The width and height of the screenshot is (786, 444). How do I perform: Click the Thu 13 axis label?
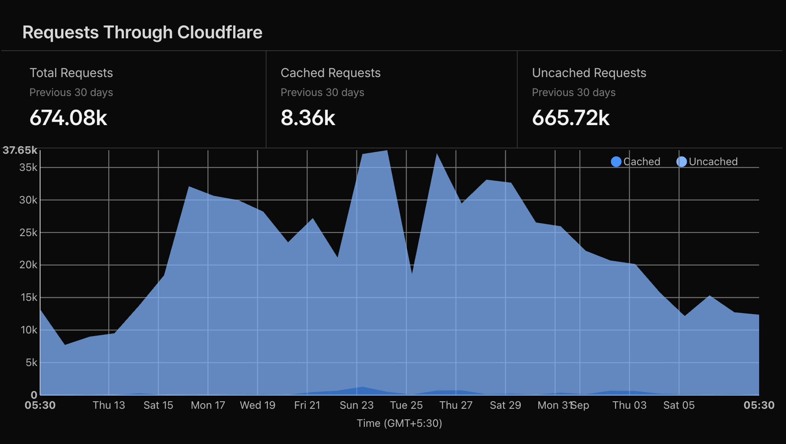(109, 405)
